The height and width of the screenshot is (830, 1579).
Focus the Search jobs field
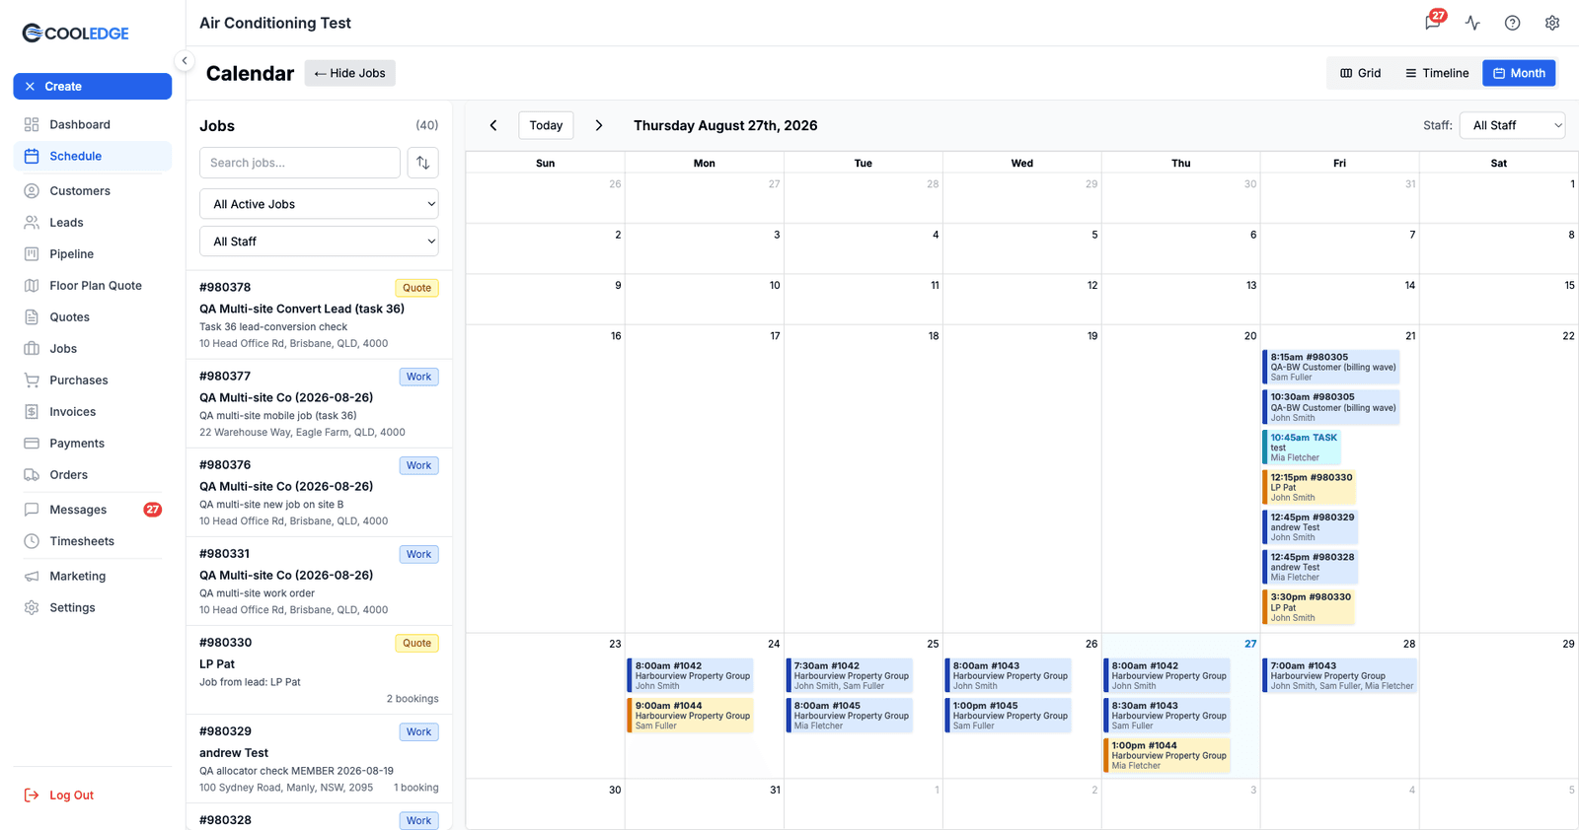click(300, 163)
